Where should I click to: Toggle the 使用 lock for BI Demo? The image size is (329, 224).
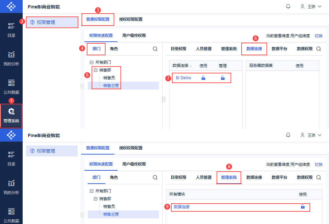(x=203, y=78)
